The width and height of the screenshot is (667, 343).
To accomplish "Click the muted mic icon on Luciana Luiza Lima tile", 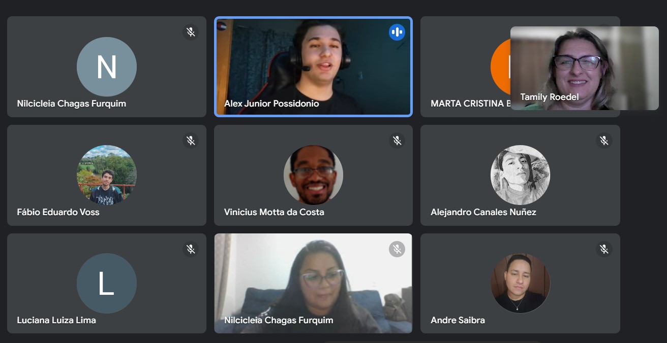I will [191, 249].
